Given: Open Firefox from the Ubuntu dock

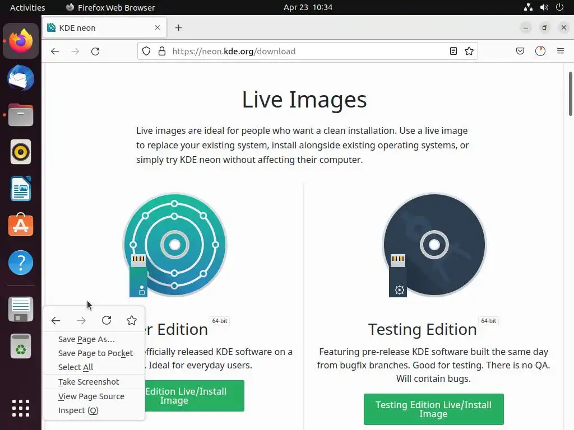Looking at the screenshot, I should click(21, 41).
